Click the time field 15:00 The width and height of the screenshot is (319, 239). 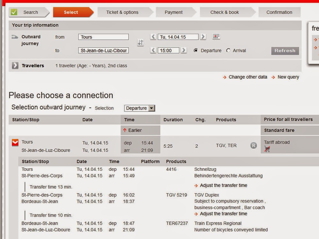point(168,50)
